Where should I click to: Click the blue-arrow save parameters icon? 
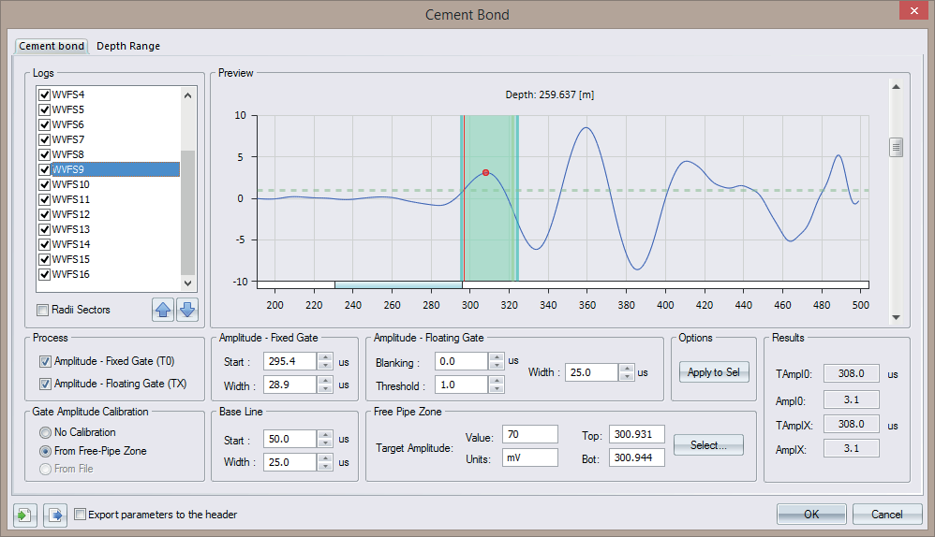pyautogui.click(x=55, y=514)
